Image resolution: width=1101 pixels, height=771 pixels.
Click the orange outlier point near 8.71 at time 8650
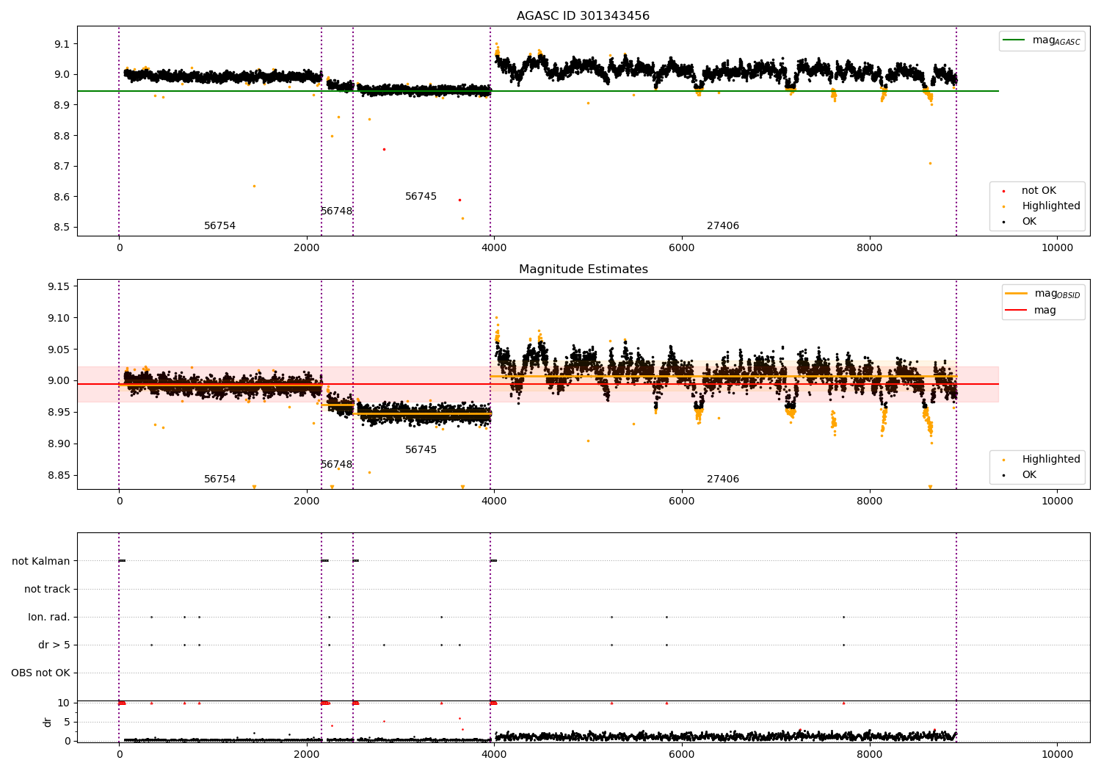point(930,163)
